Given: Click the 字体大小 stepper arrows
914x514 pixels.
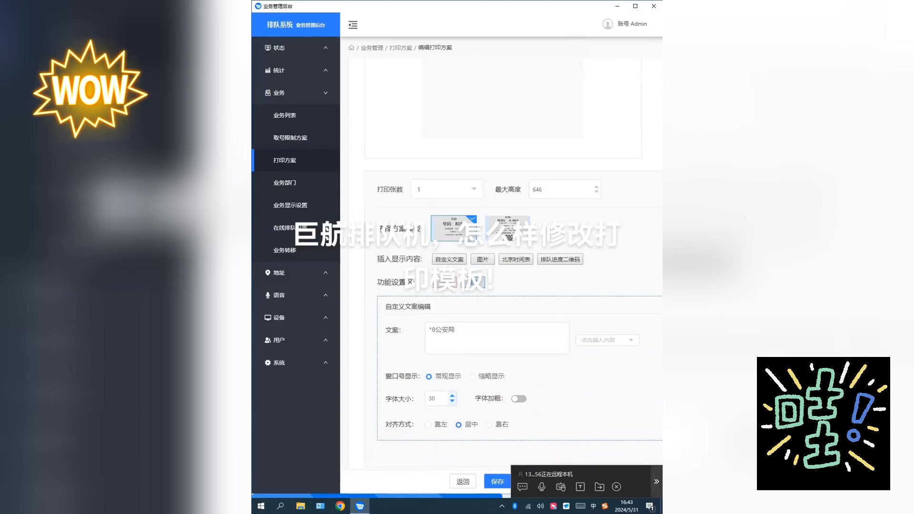Looking at the screenshot, I should point(452,398).
